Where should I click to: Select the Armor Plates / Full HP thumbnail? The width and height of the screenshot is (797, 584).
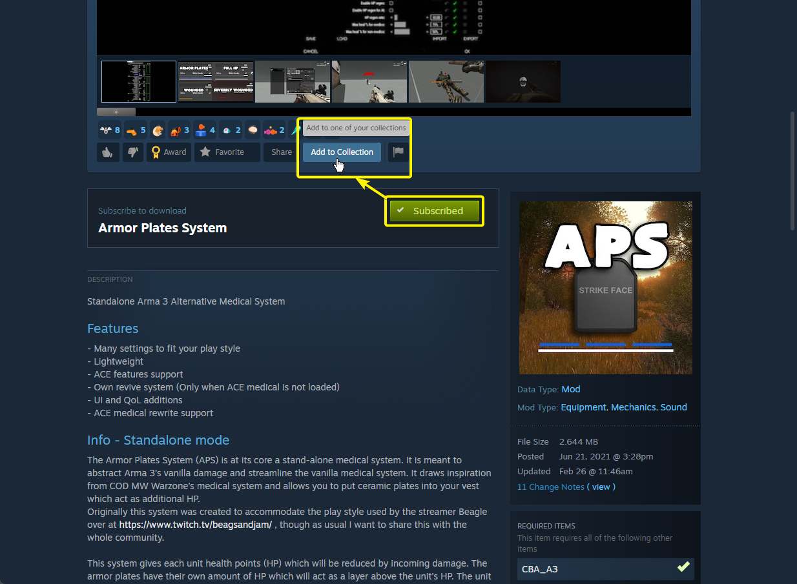(x=216, y=81)
